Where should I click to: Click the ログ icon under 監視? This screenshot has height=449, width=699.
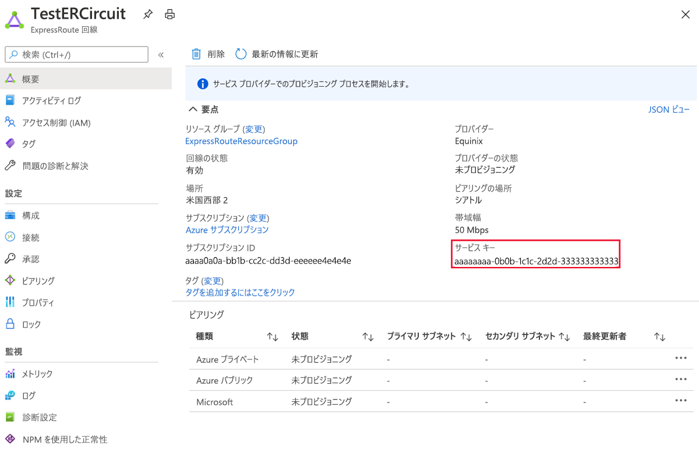pos(10,395)
